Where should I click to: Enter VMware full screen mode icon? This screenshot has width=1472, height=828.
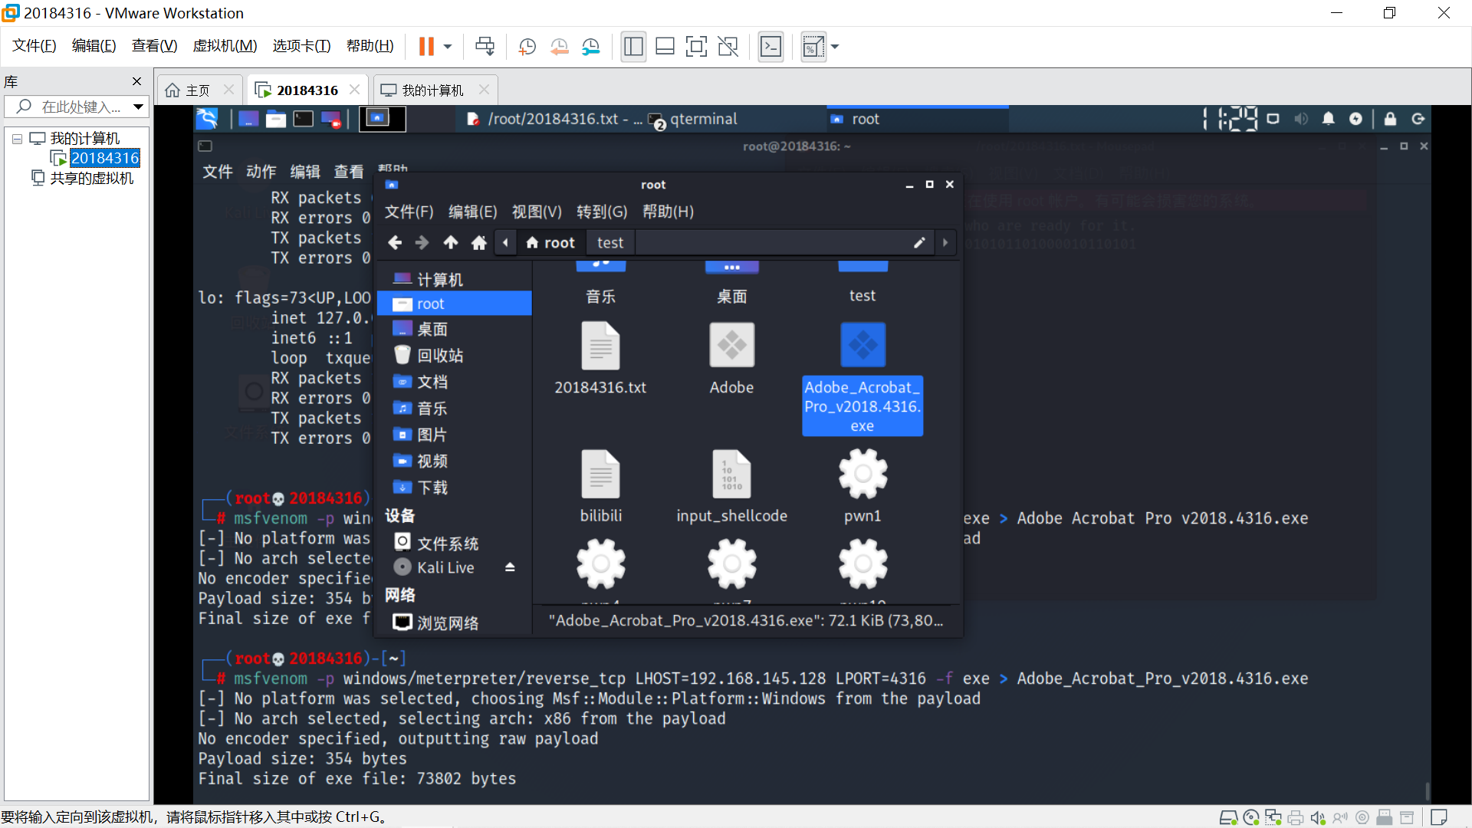[x=695, y=47]
